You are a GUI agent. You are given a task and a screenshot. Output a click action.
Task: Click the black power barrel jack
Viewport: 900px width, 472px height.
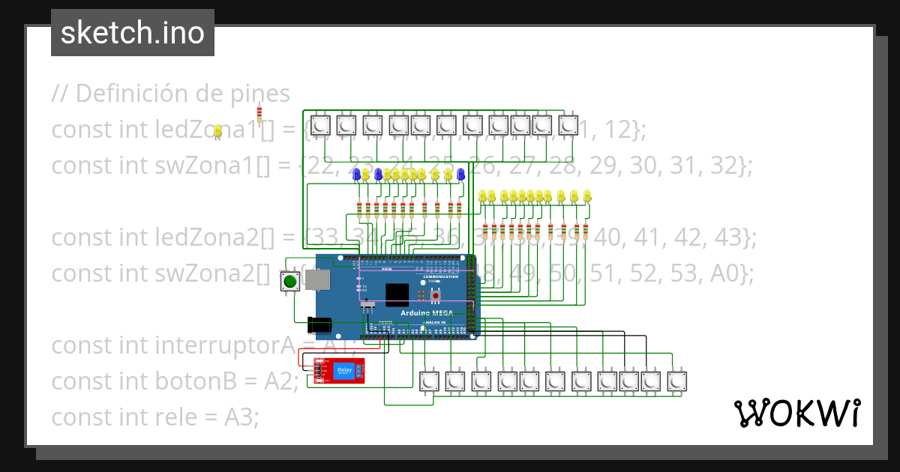tap(319, 324)
